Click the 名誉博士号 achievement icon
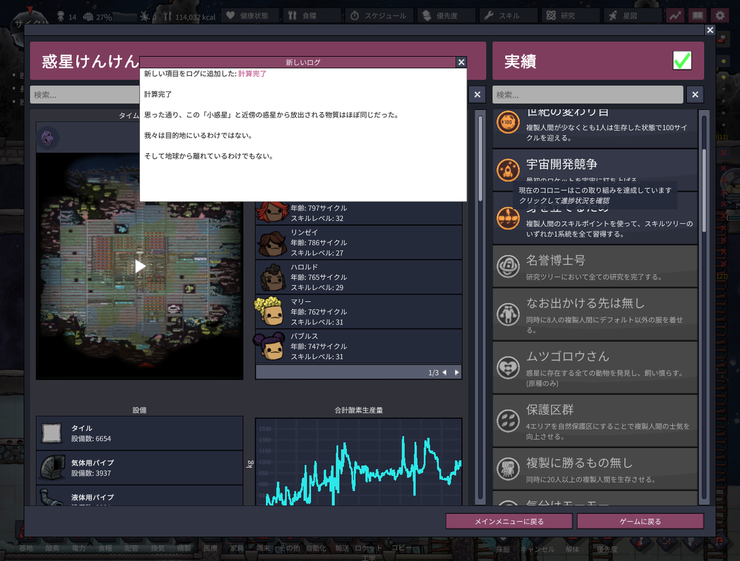740x561 pixels. (509, 266)
